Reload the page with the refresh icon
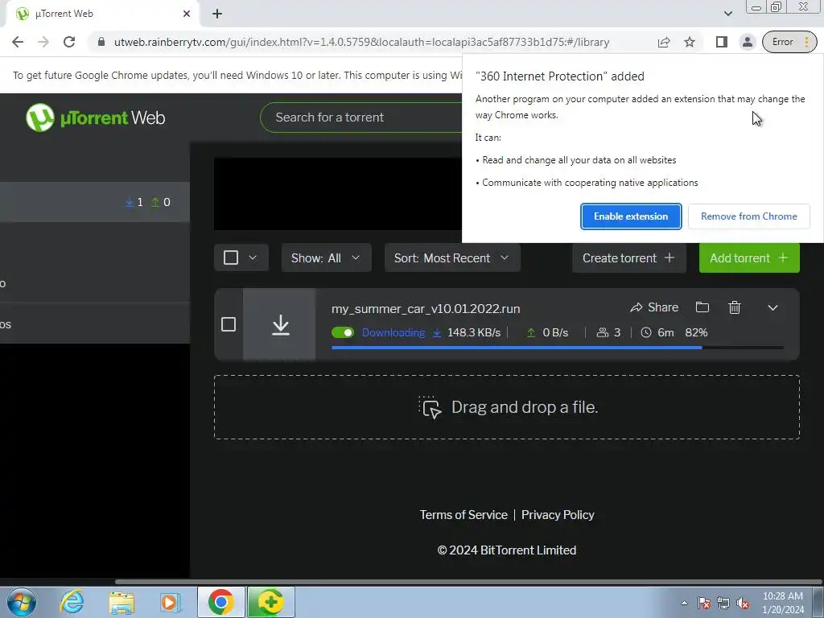 (69, 42)
